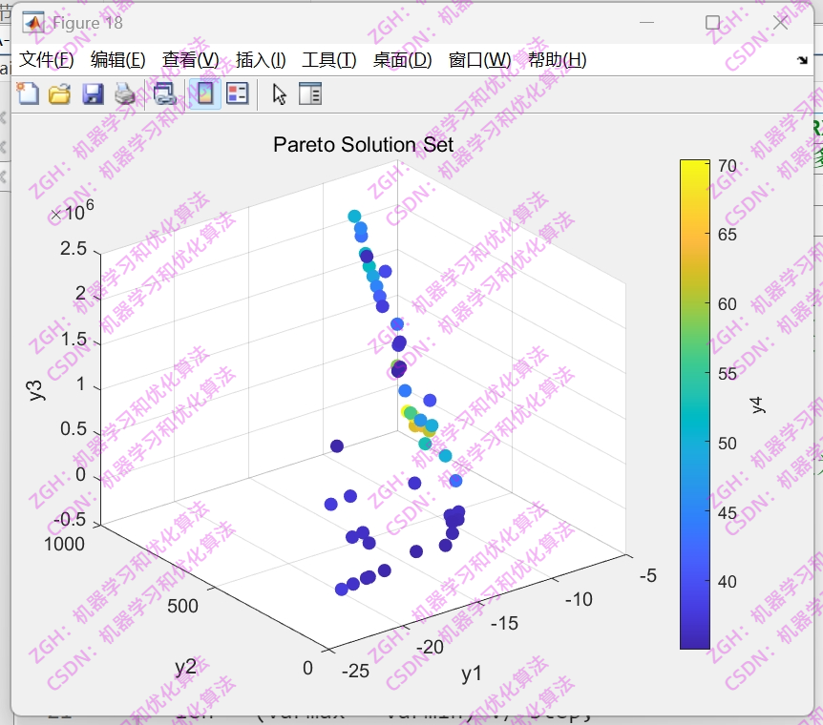
Task: Save the current figure
Action: [x=93, y=93]
